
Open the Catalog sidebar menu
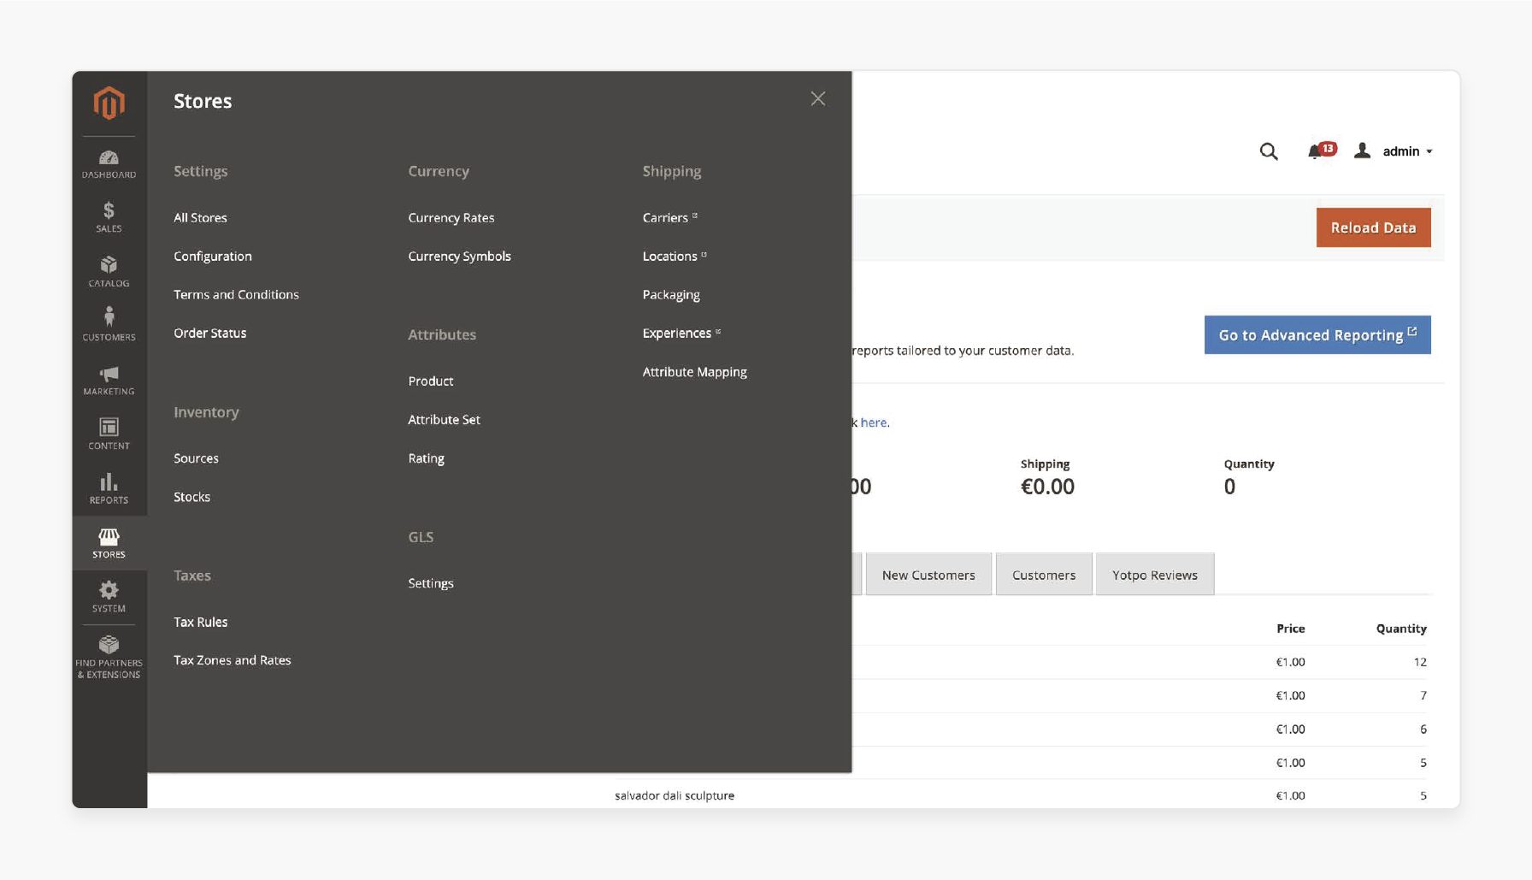coord(109,272)
